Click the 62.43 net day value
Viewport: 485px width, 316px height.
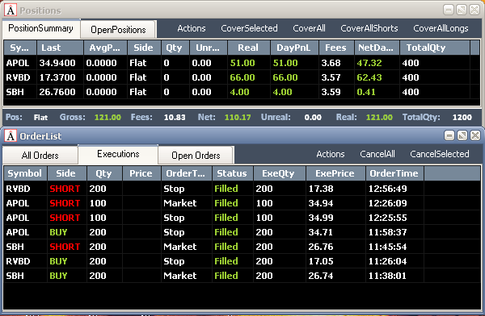click(x=369, y=77)
